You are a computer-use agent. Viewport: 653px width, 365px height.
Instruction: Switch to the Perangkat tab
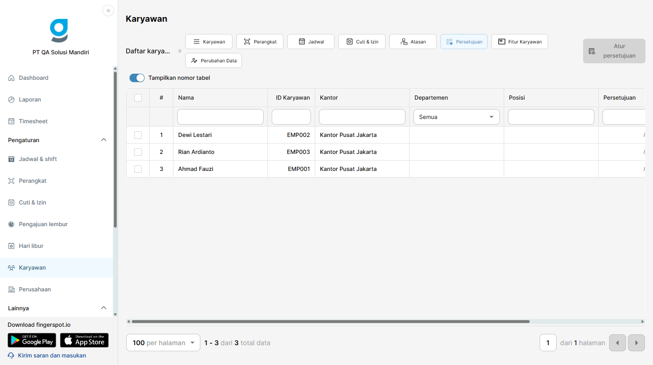pyautogui.click(x=260, y=42)
